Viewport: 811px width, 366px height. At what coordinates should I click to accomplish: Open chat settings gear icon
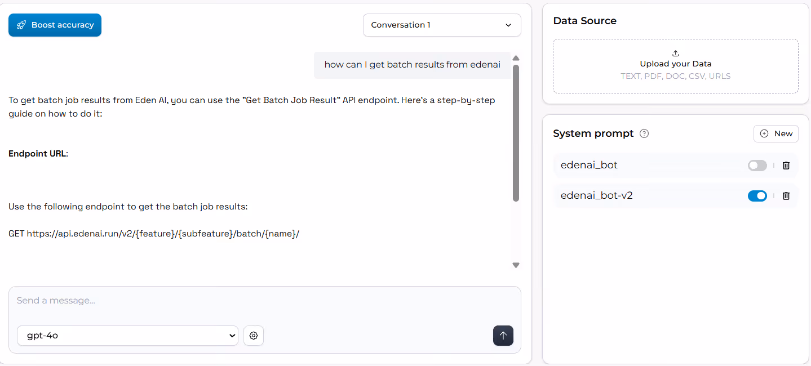coord(254,336)
